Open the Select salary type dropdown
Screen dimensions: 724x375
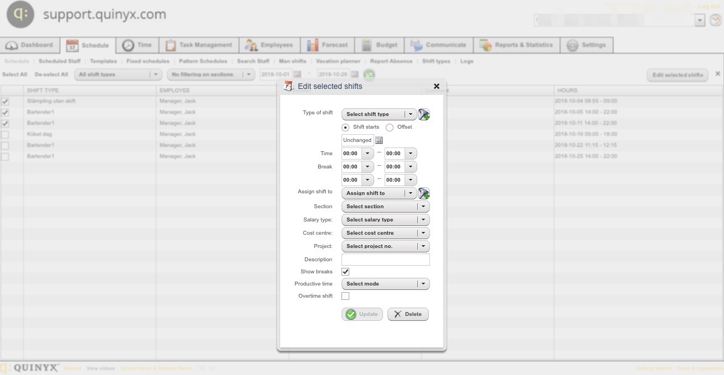pyautogui.click(x=385, y=220)
